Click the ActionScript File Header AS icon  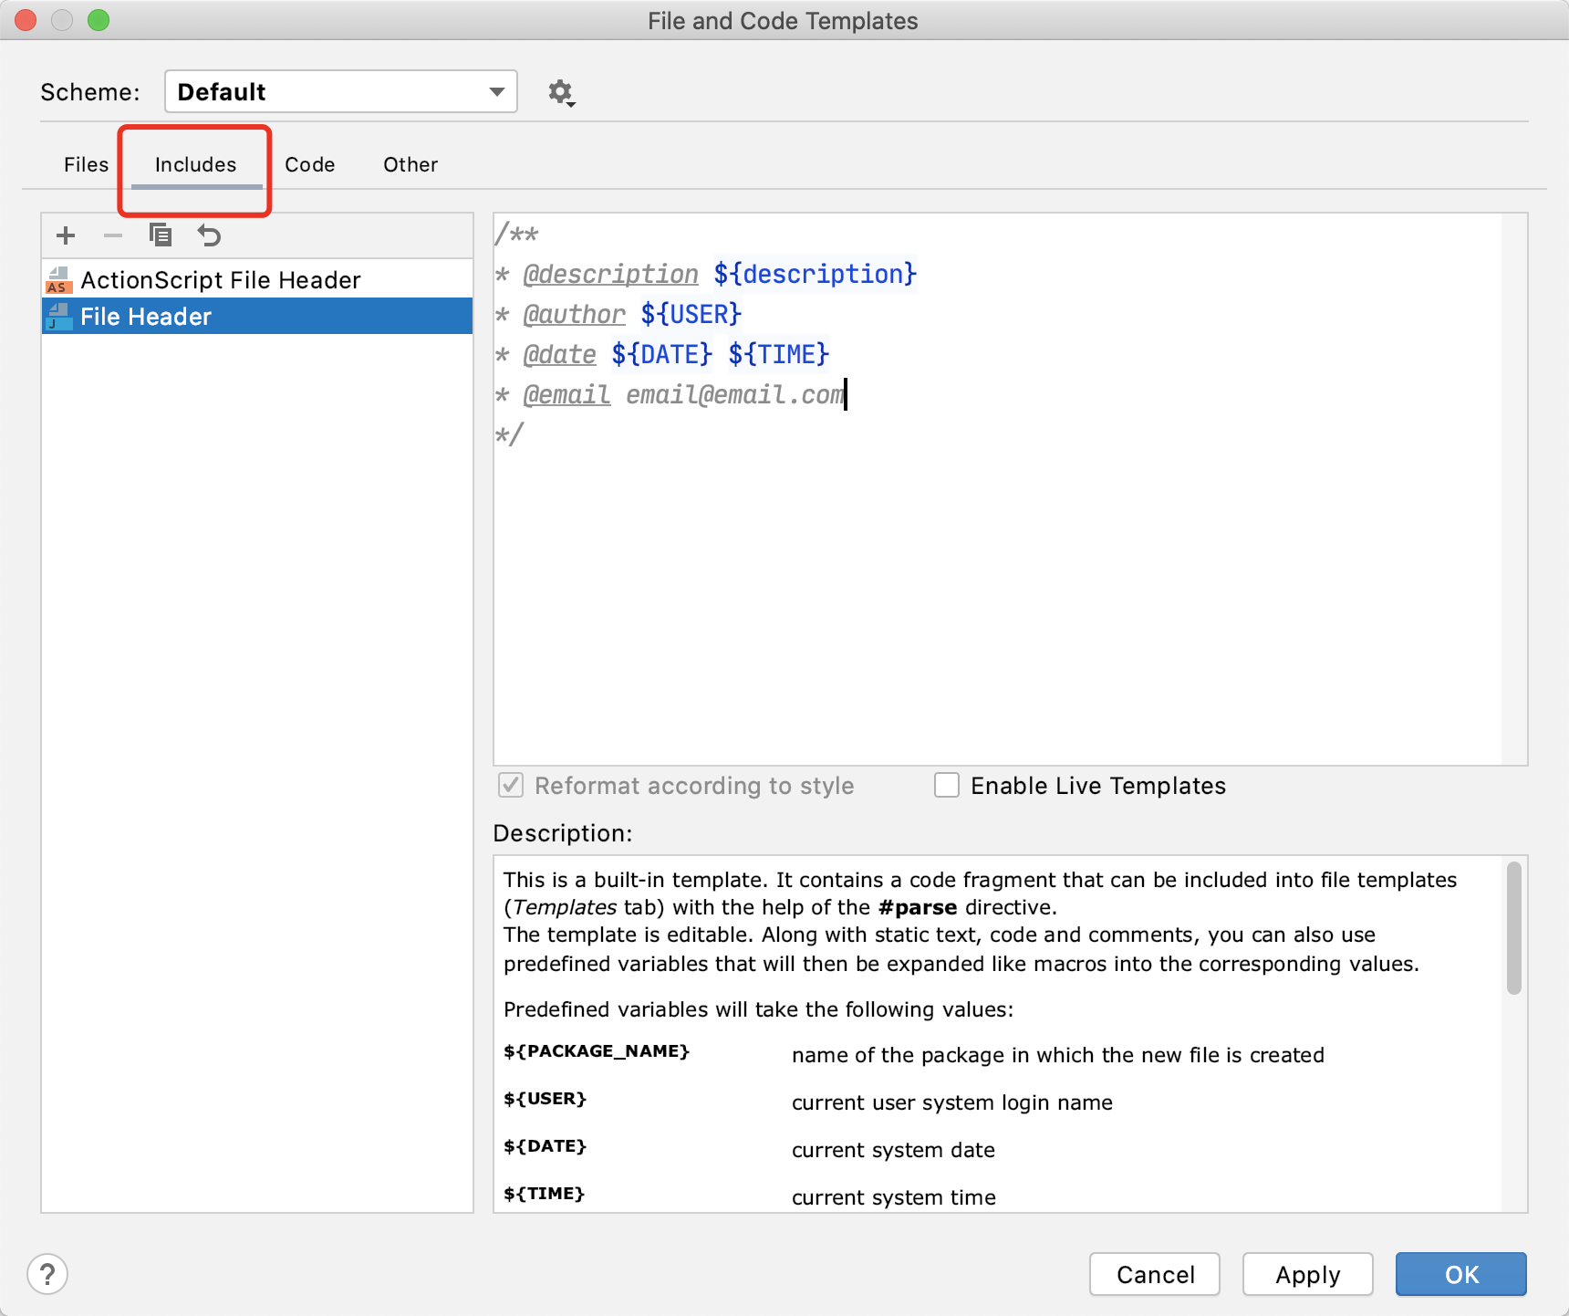tap(58, 280)
